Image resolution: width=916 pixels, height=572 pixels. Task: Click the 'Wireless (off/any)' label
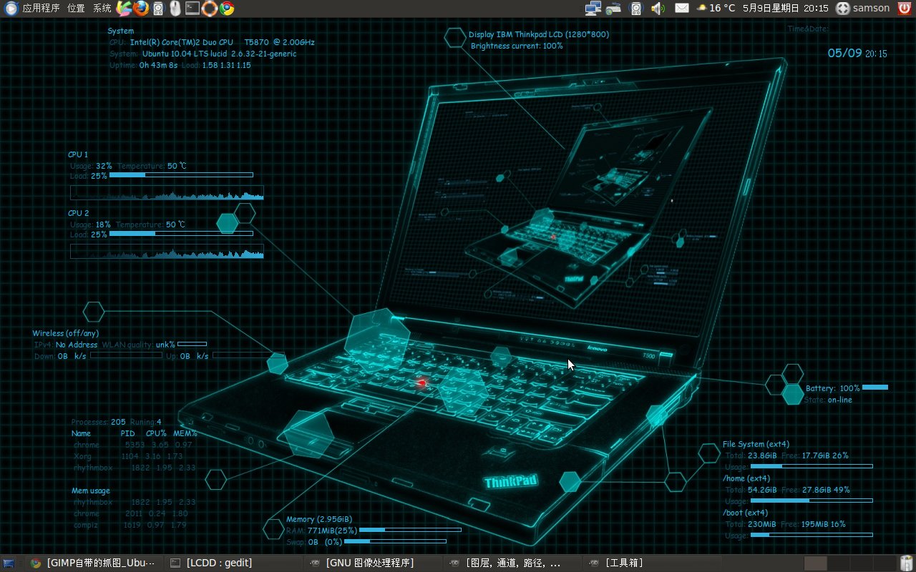pyautogui.click(x=66, y=333)
